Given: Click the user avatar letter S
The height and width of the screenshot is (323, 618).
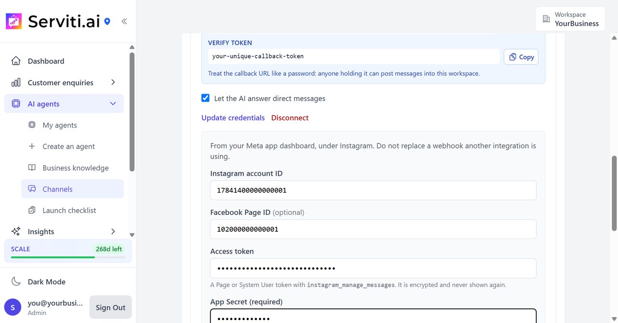Looking at the screenshot, I should tap(13, 307).
